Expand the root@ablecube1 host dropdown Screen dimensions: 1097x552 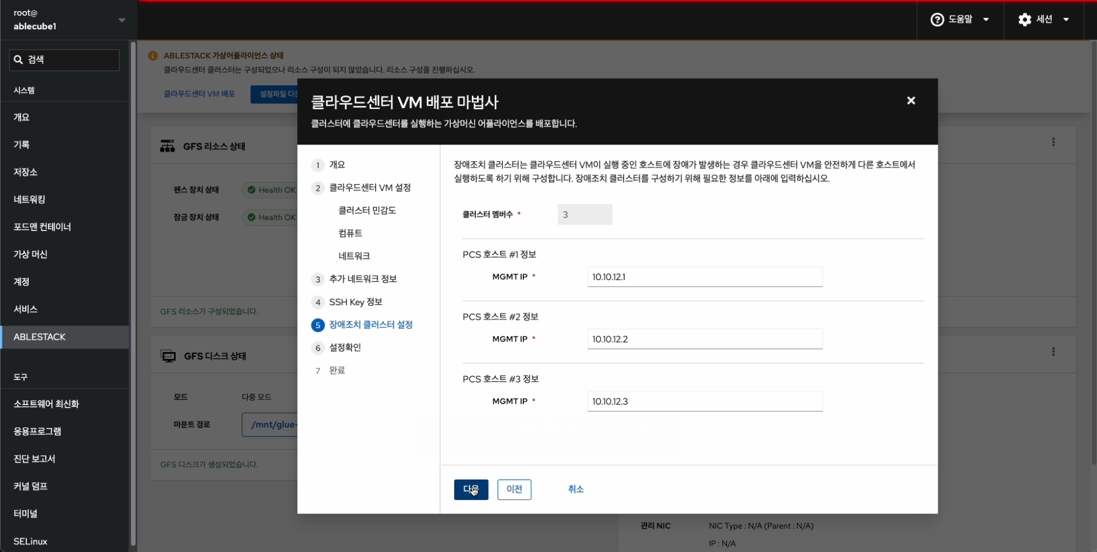click(122, 20)
